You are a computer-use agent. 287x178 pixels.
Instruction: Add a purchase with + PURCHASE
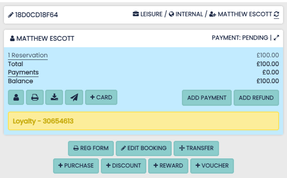tap(76, 166)
